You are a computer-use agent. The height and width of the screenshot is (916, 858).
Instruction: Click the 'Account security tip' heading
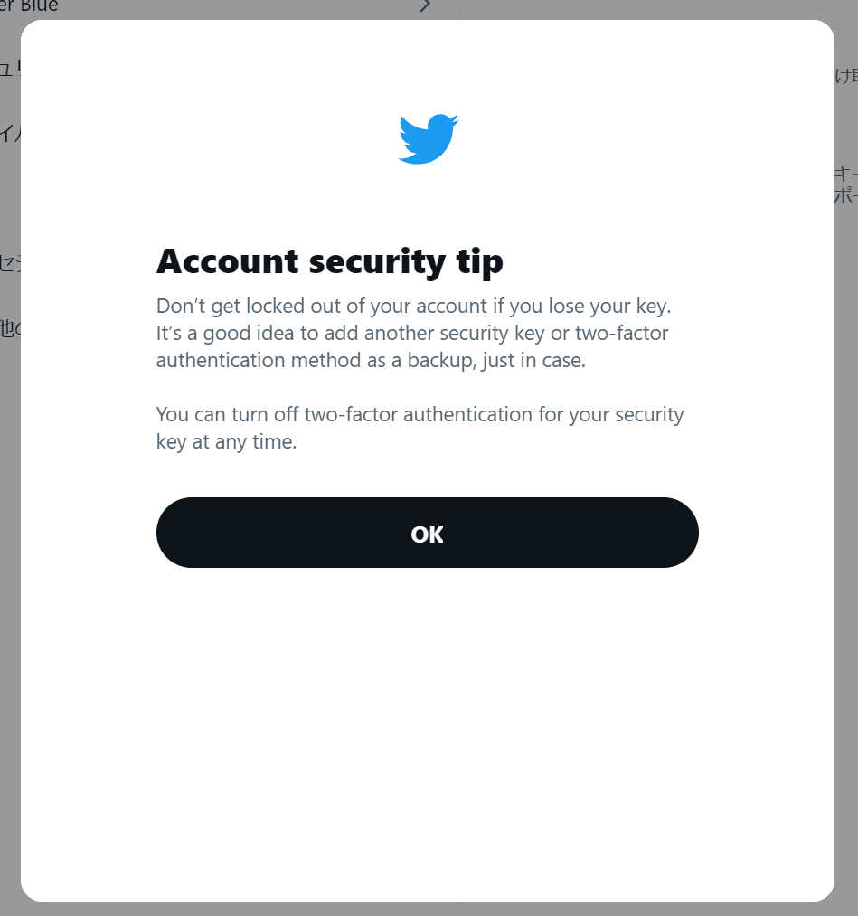[329, 261]
